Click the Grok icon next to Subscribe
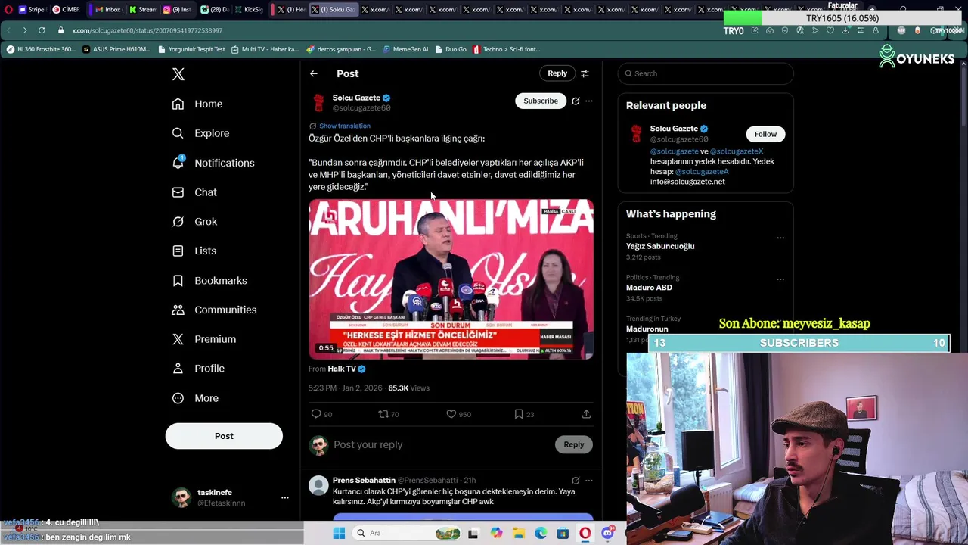 576,101
